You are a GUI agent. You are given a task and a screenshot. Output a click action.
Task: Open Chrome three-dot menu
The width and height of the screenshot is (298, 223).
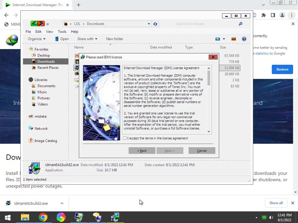[x=292, y=15]
